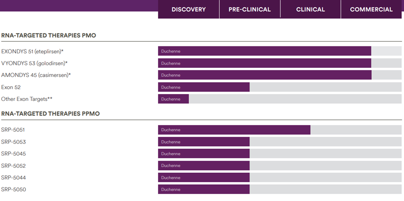Click the RNA-TARGETED THERAPIES PMO heading
The image size is (404, 201).
[x=49, y=36]
